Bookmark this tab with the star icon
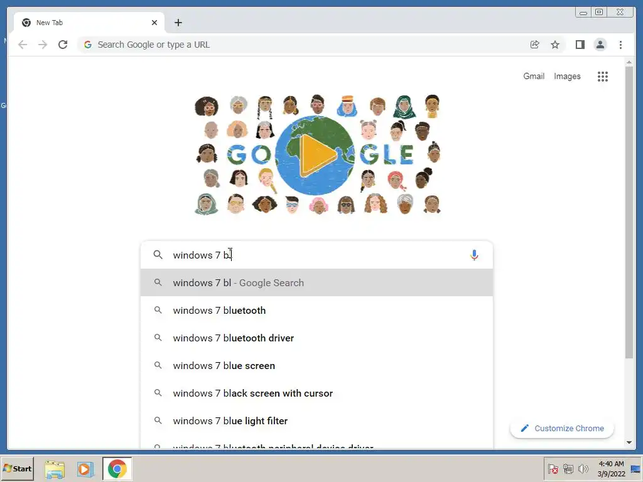Screen dimensions: 643x482 coord(555,45)
